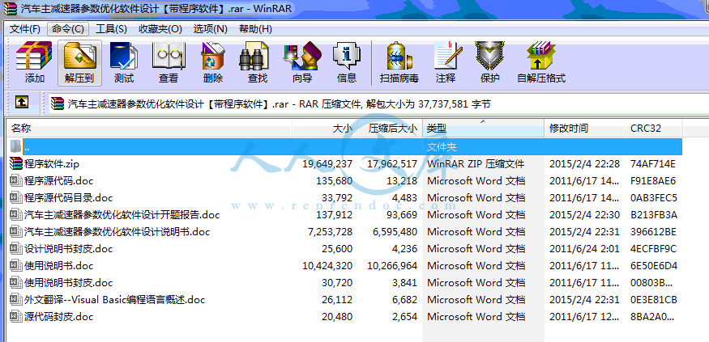
Task: Click the CRC32 value F91E8AE6
Action: [653, 181]
